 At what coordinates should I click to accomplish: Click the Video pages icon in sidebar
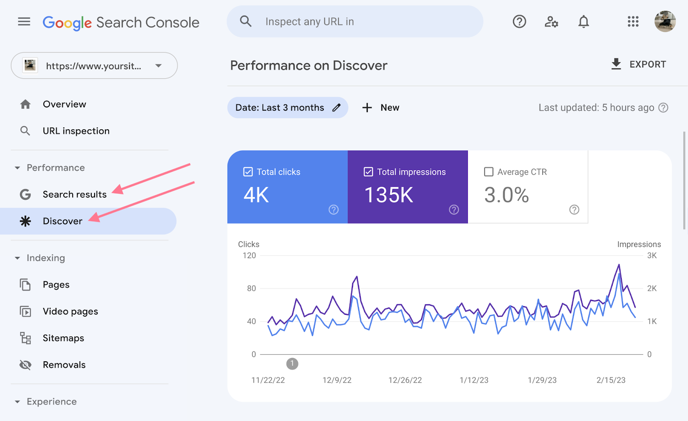coord(25,311)
